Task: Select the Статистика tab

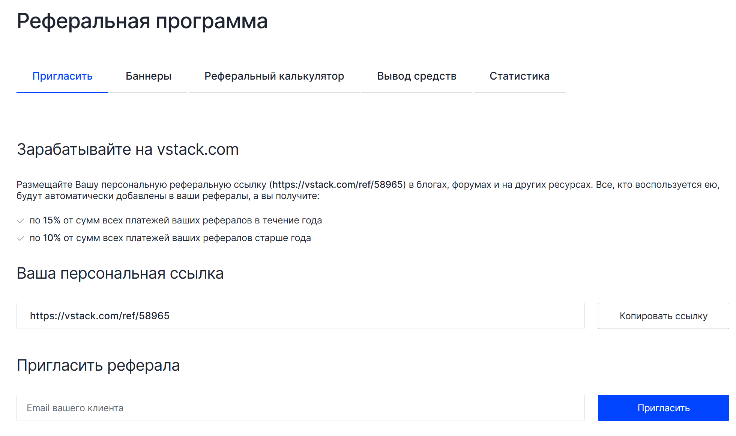Action: pos(520,76)
